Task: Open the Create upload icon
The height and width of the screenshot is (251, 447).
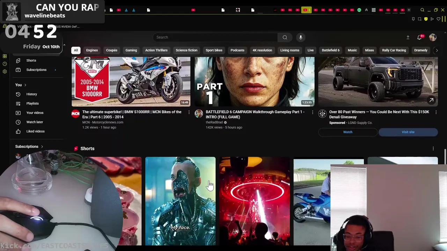Action: coord(408,37)
